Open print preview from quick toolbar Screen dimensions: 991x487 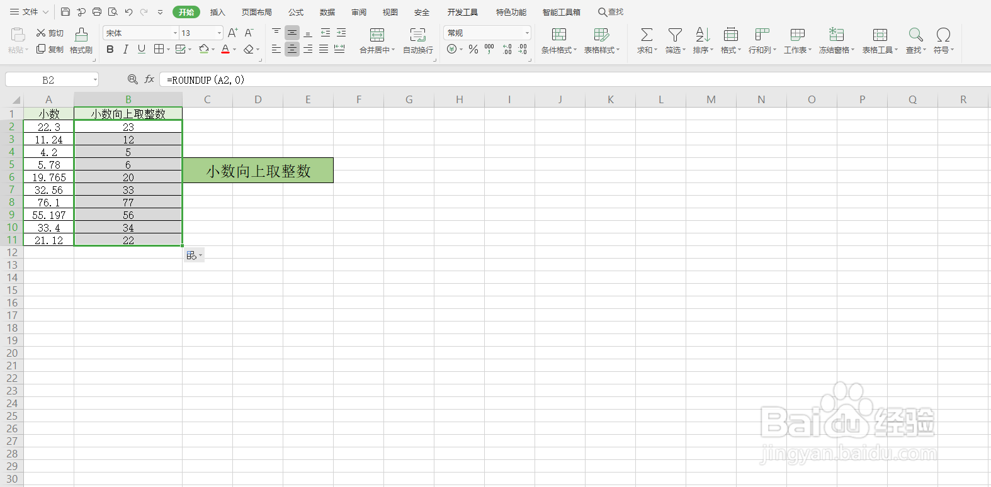tap(113, 12)
